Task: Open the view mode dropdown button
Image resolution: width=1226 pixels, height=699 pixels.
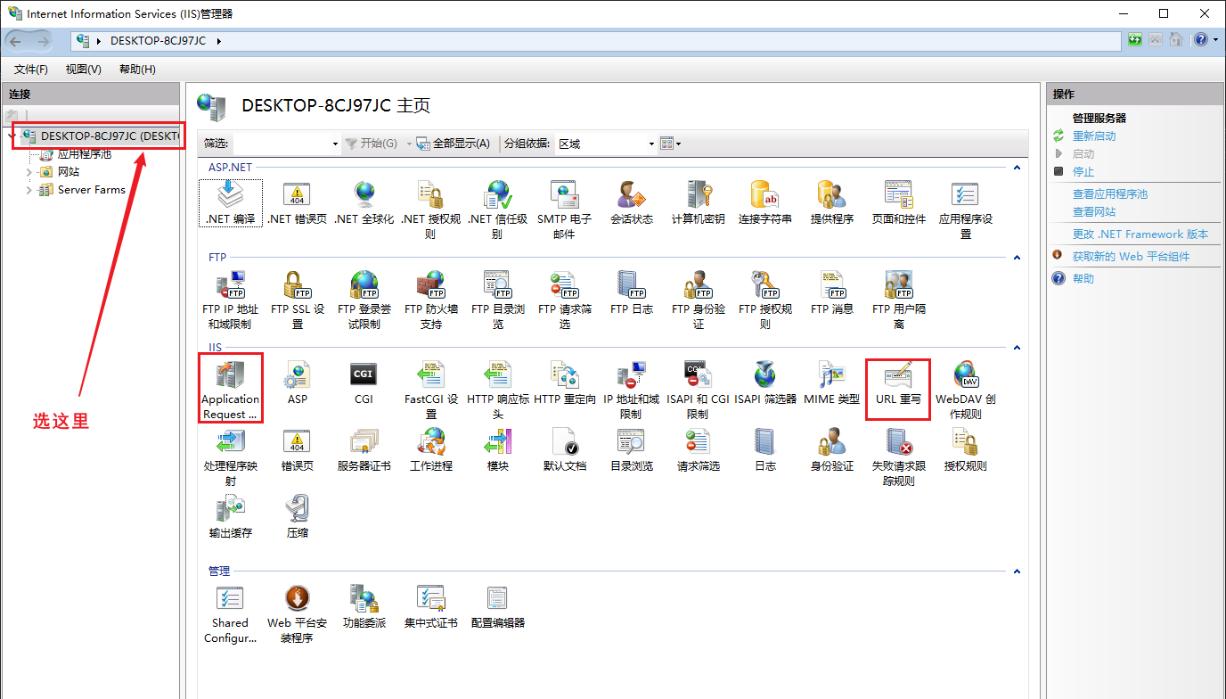Action: click(671, 144)
